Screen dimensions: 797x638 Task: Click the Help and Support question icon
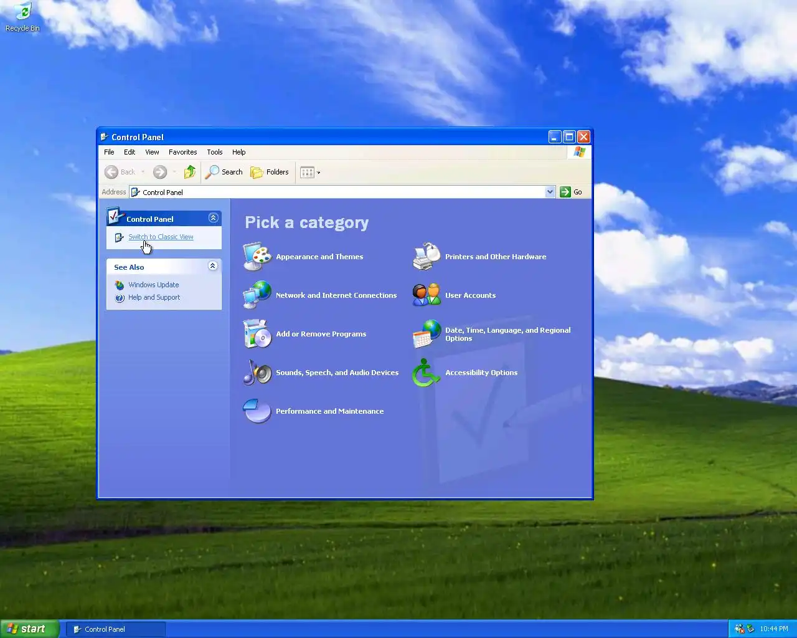(120, 298)
